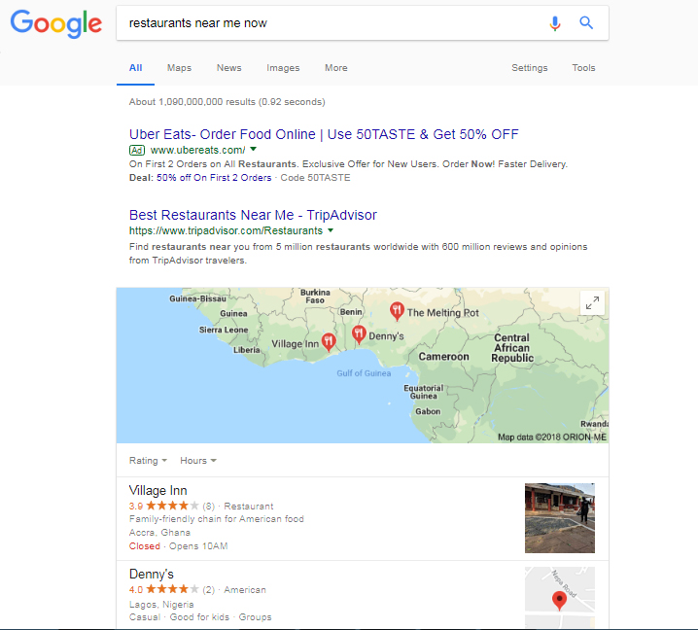Screen dimensions: 698x630
Task: Select The Melting Pot map pin
Action: tap(397, 312)
